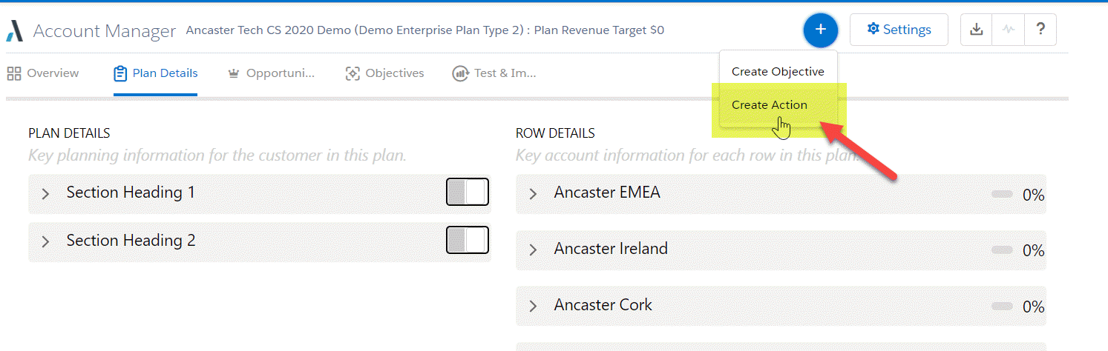
Task: Click the Overview grid icon
Action: [13, 73]
